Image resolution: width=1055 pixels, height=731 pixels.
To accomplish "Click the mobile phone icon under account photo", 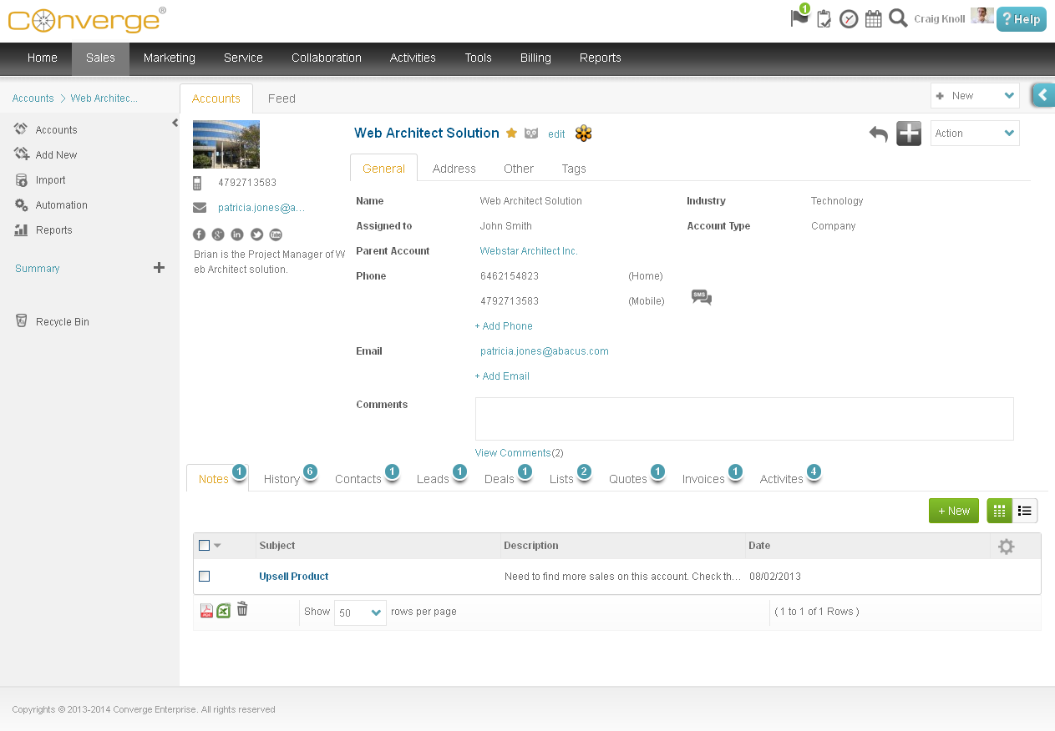I will [197, 183].
